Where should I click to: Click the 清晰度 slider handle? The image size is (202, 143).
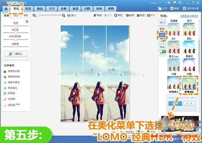tap(15, 47)
